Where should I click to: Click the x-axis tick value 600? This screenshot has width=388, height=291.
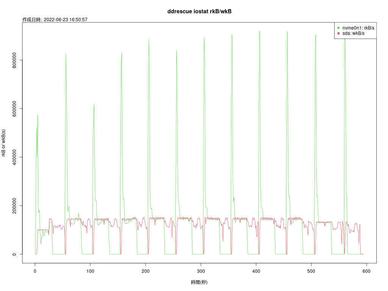366,271
